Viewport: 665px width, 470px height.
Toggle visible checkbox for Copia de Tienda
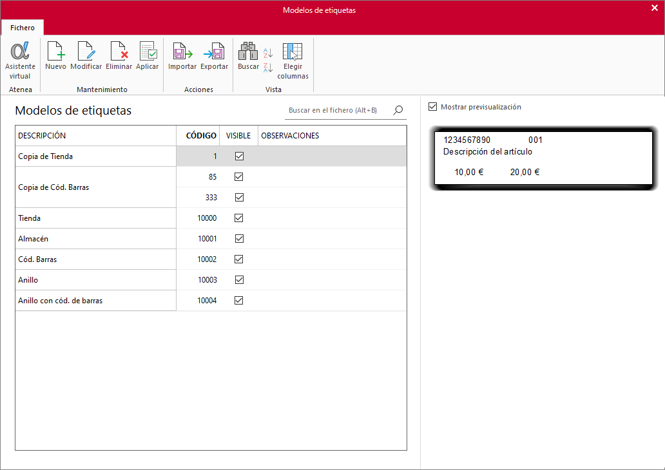(x=239, y=156)
